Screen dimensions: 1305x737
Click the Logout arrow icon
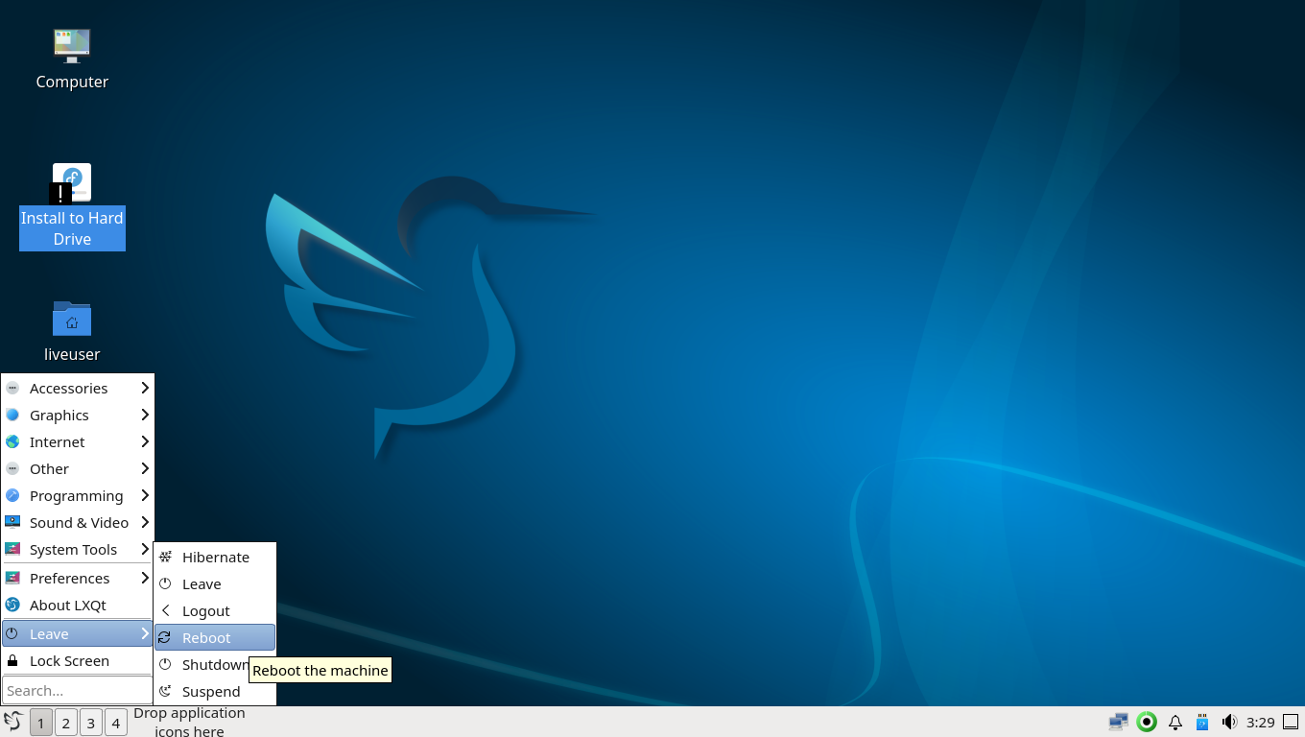point(165,611)
